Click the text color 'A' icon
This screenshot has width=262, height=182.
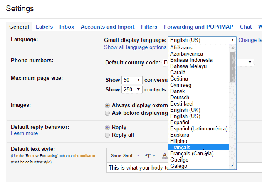[x=165, y=156]
